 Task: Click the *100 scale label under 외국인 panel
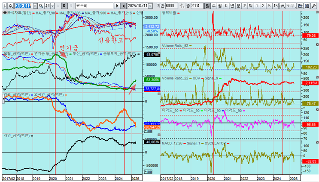click(148, 131)
